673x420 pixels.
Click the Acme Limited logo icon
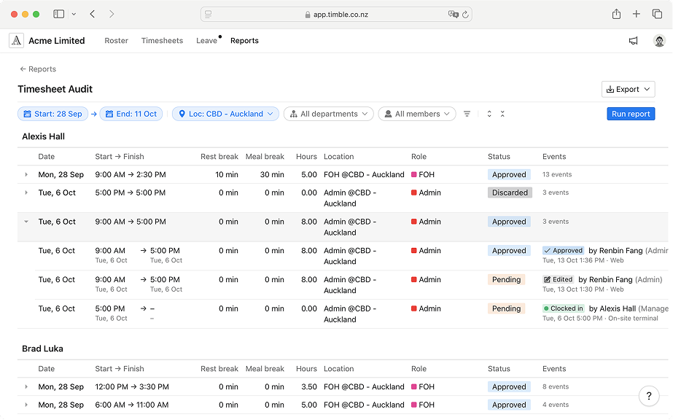[x=16, y=41]
